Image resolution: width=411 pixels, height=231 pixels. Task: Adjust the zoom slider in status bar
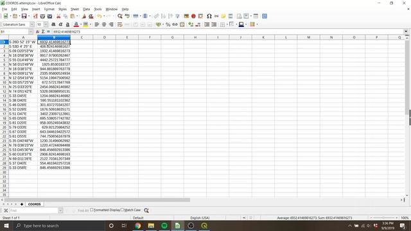[383, 218]
